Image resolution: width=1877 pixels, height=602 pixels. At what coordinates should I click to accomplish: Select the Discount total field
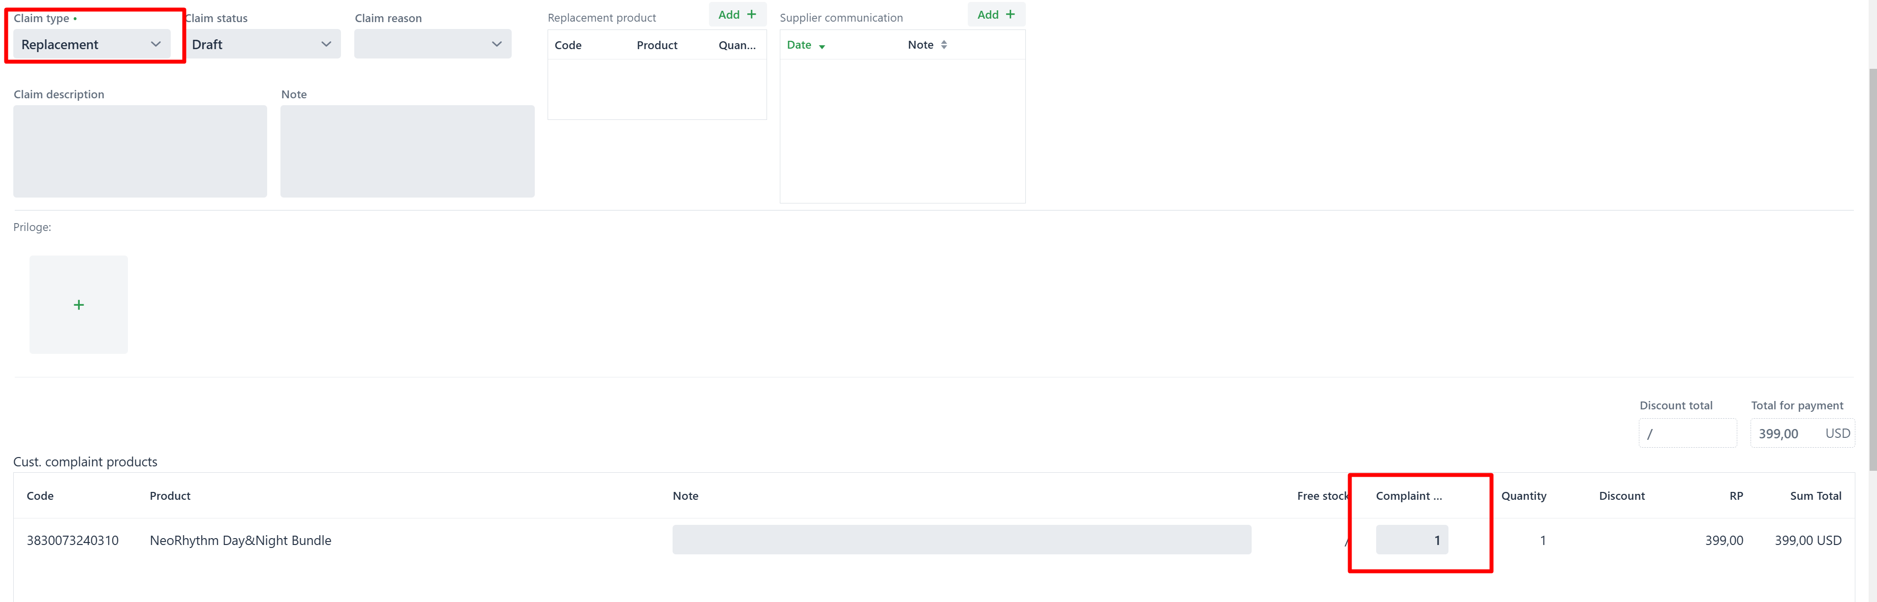1687,434
